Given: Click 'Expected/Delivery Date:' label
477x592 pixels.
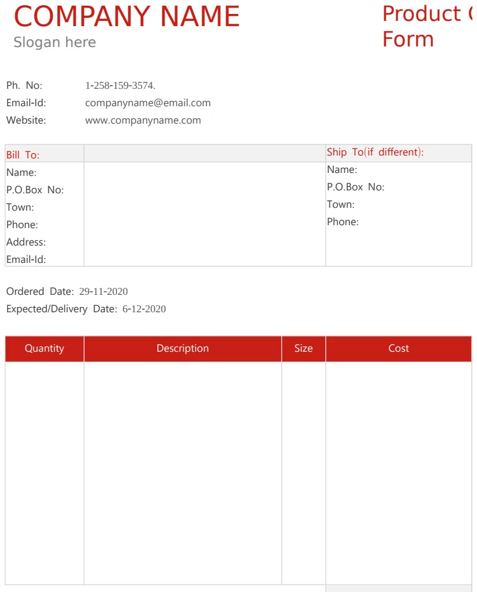Looking at the screenshot, I should 62,309.
